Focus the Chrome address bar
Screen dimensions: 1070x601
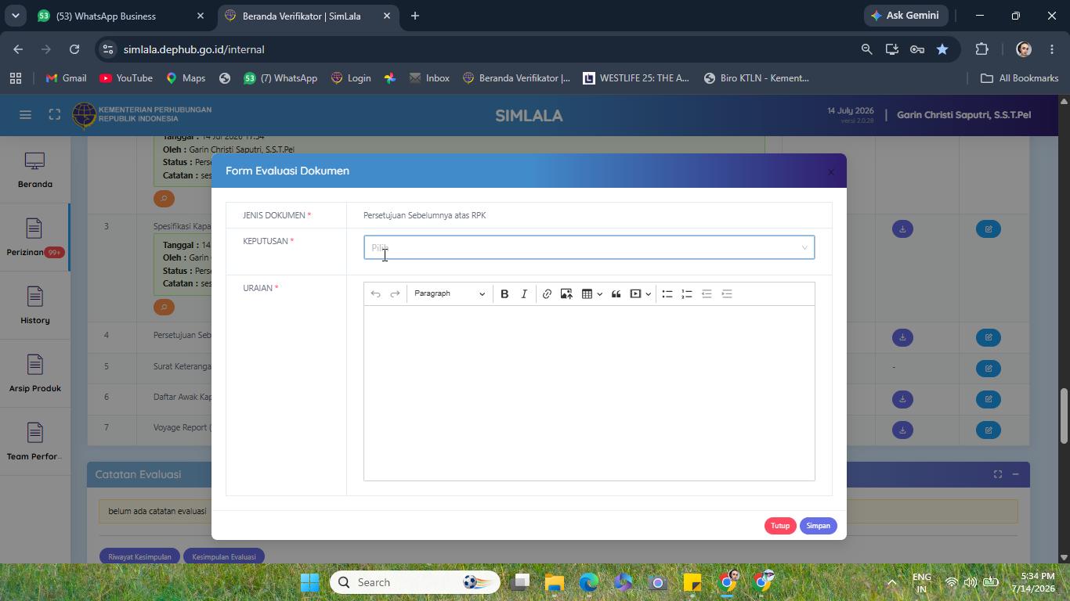click(486, 49)
